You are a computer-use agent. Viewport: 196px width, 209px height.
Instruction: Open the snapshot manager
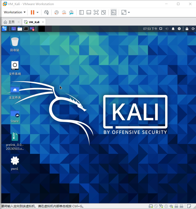pyautogui.click(x=71, y=12)
